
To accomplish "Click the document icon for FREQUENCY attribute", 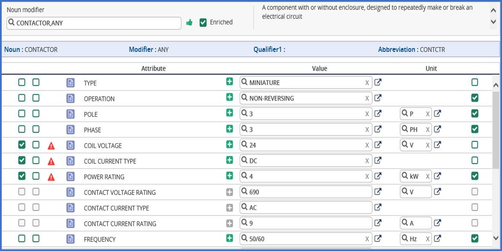I will 71,239.
